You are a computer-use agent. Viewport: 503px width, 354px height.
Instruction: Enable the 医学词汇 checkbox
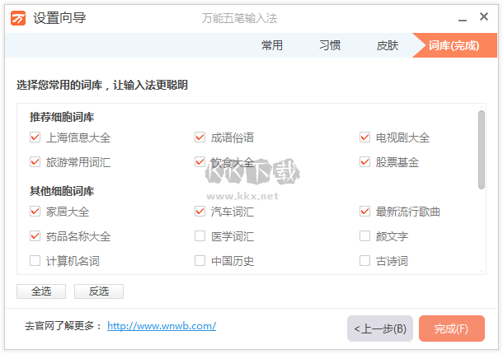pos(200,236)
